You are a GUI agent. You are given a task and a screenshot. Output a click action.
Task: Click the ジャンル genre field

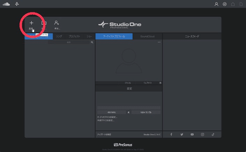click(127, 83)
